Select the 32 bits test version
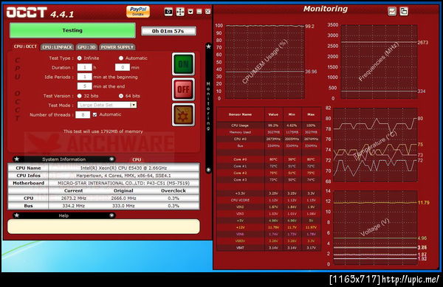 (80, 96)
